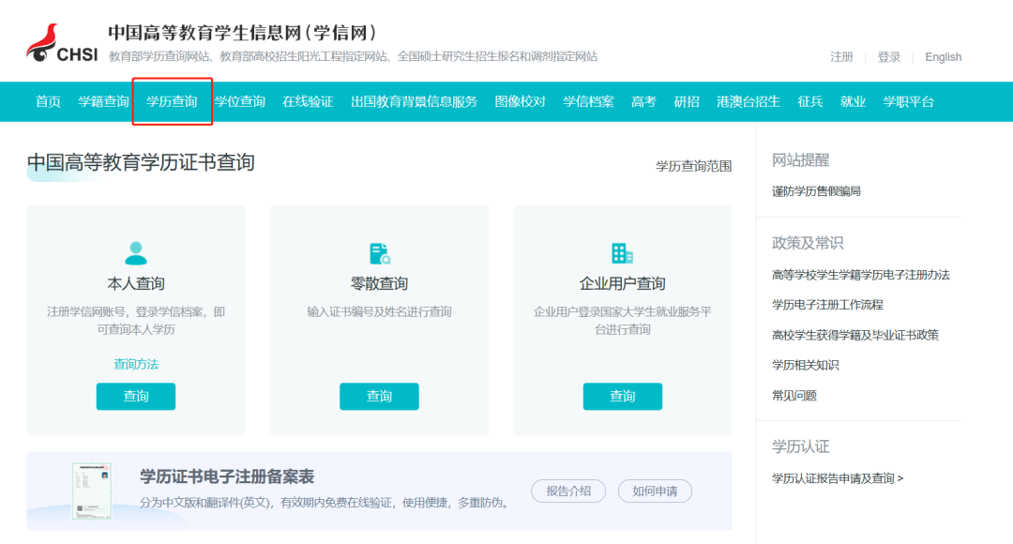Click 网站提醒 sidebar heading

pos(800,160)
